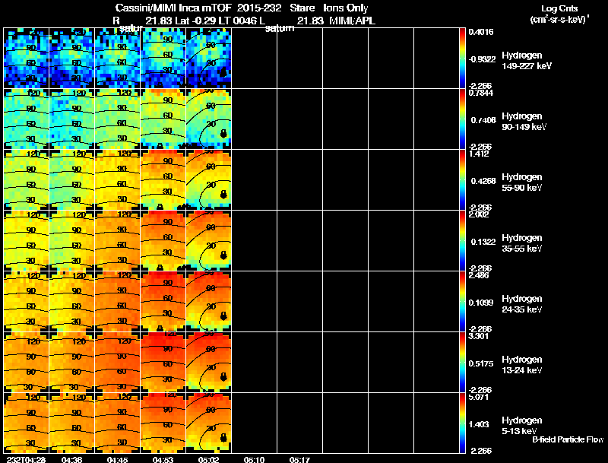Click the empty 05:10 panel in the top row
This screenshot has width=608, height=463.
(255, 58)
